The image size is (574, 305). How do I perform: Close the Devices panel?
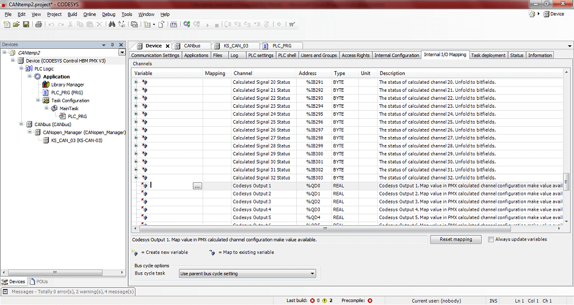[x=121, y=45]
